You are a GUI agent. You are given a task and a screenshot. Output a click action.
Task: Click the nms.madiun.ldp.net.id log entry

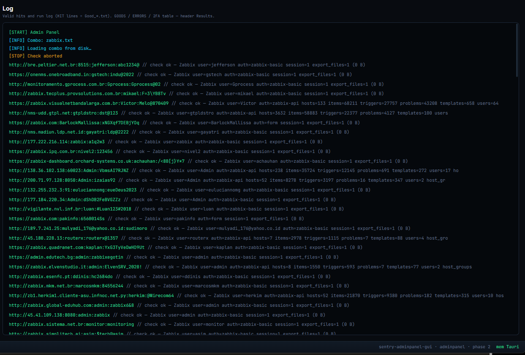(179, 132)
